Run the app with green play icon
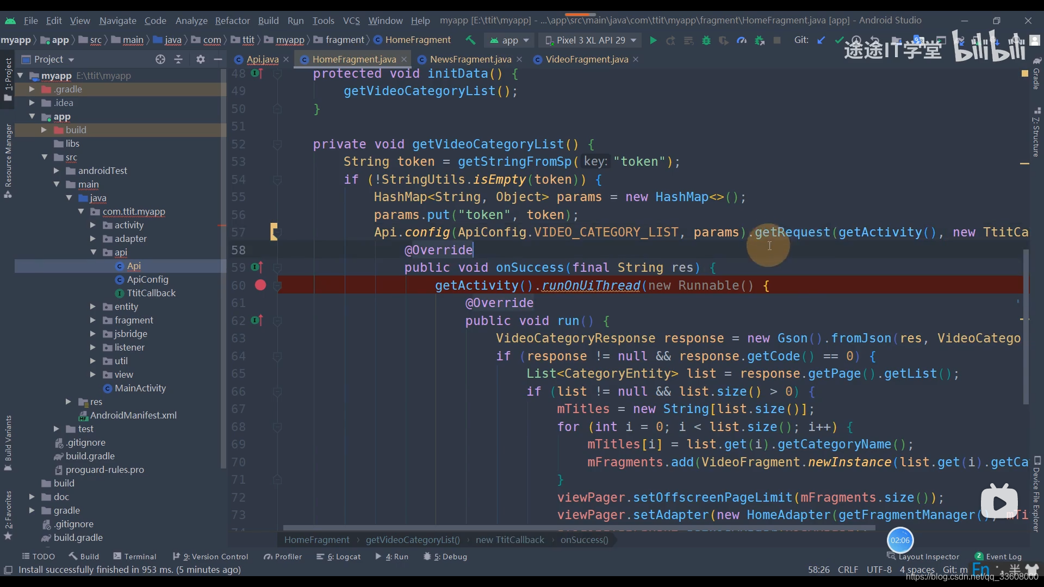The image size is (1044, 587). (x=653, y=40)
